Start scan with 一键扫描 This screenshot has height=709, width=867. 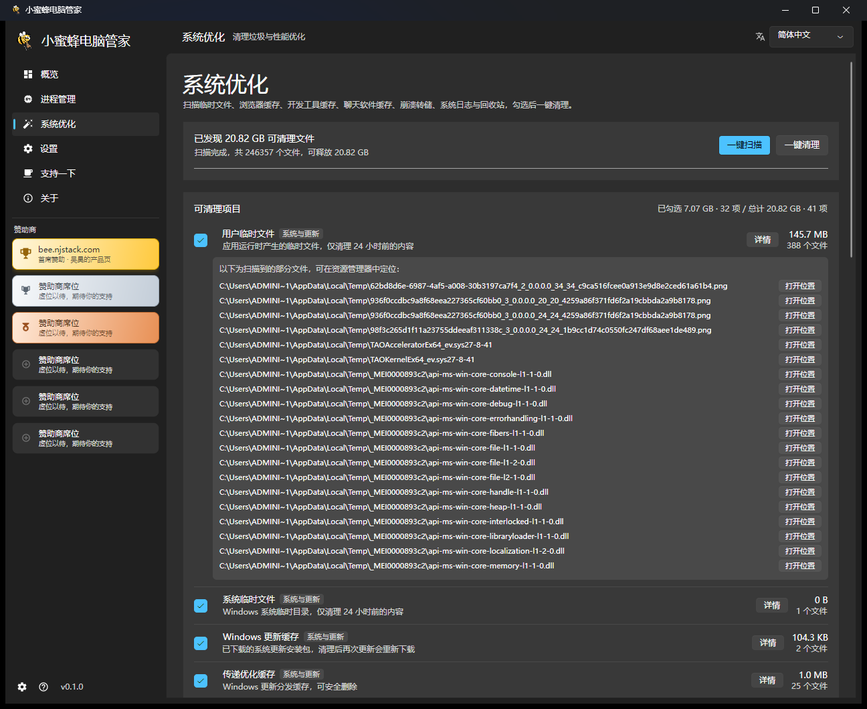click(745, 145)
